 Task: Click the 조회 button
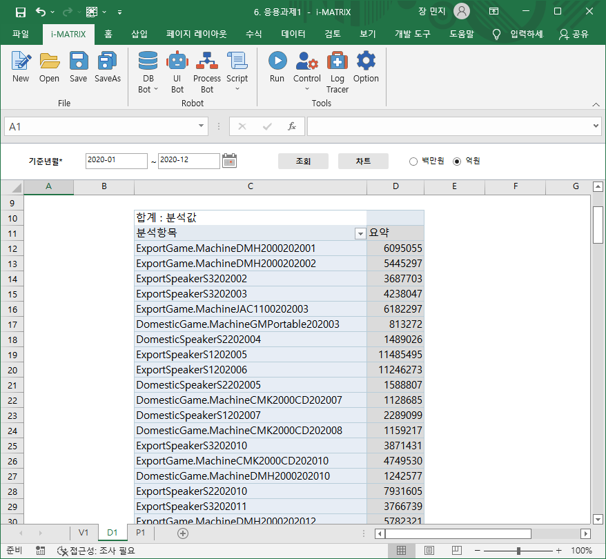[303, 161]
